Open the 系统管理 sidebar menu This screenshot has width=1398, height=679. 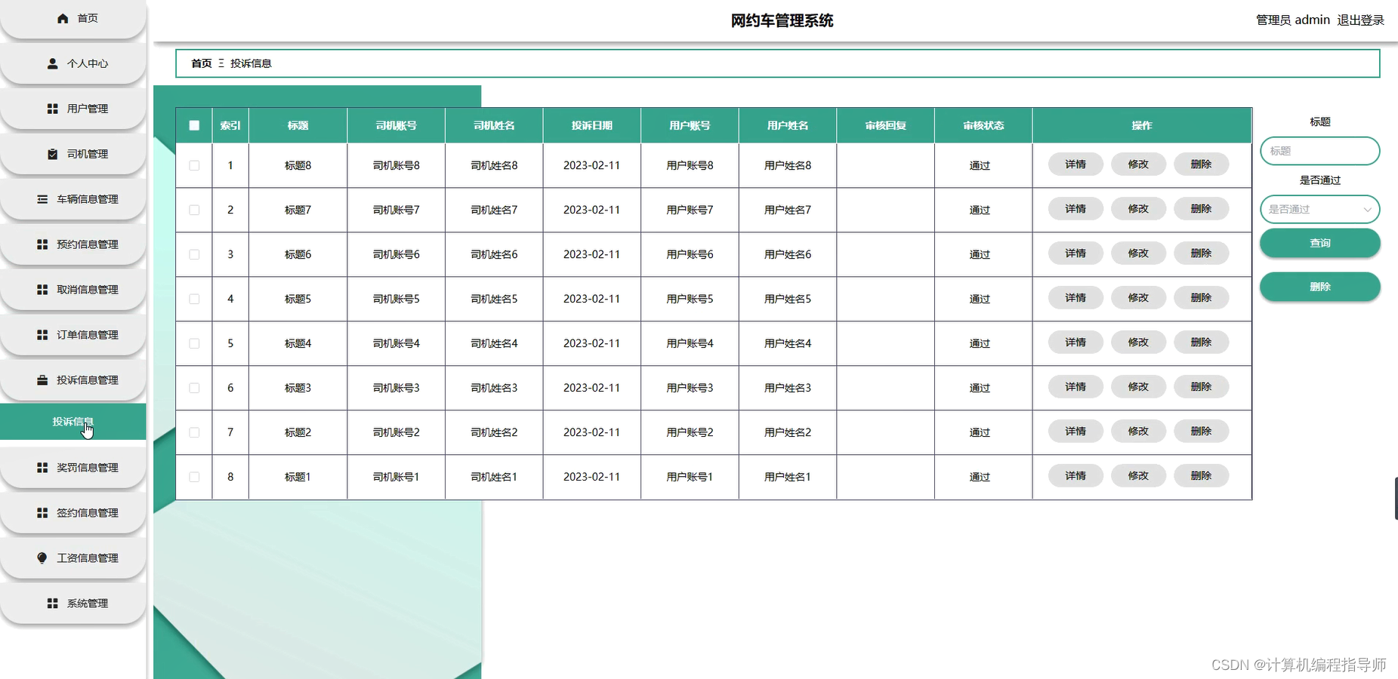(73, 604)
